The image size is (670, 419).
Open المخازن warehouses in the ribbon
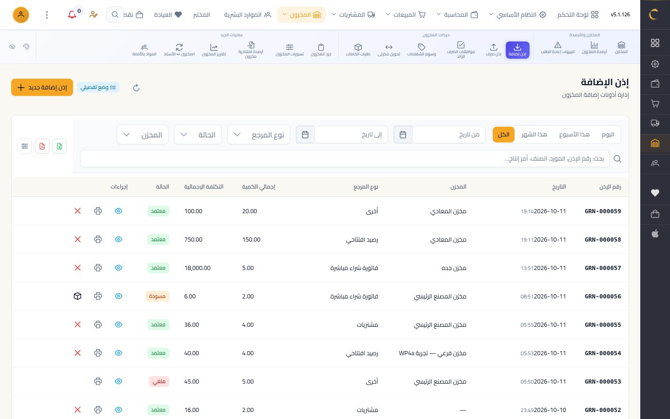click(621, 47)
